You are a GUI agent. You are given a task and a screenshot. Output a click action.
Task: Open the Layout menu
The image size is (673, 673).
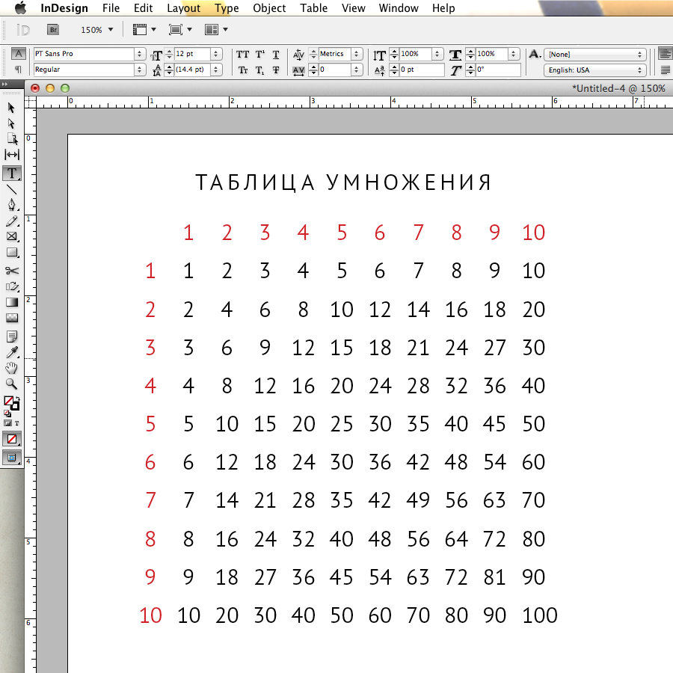point(183,8)
